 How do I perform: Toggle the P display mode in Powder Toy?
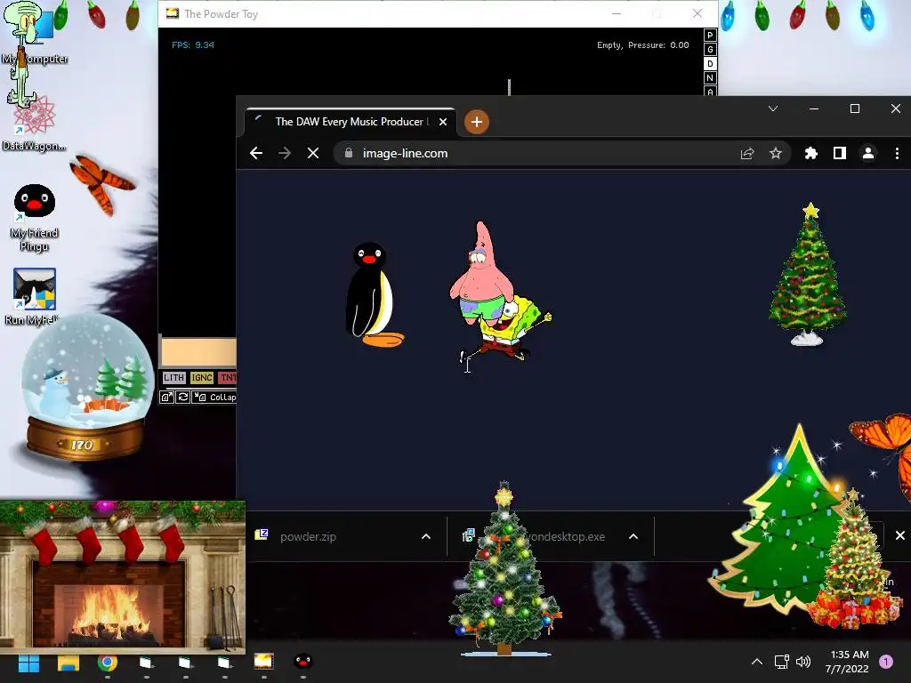(x=710, y=36)
